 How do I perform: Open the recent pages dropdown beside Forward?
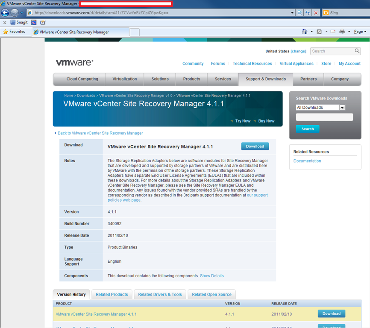pyautogui.click(x=22, y=13)
